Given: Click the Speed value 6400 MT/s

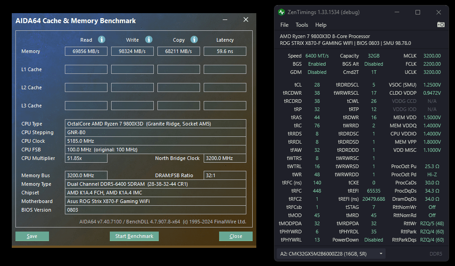Looking at the screenshot, I should point(317,56).
